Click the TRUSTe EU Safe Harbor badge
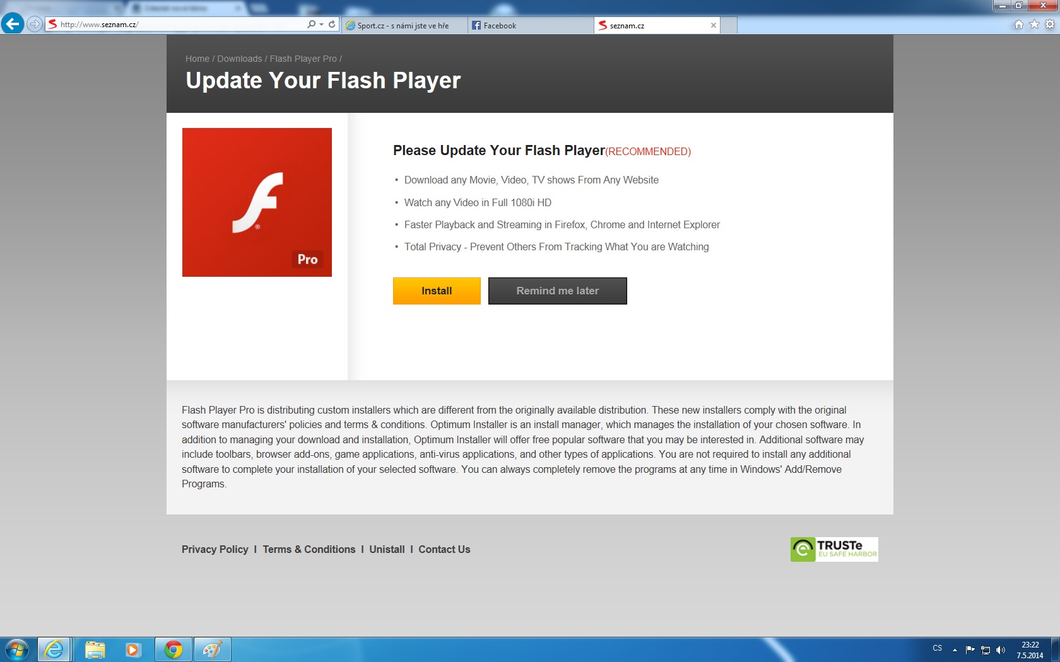1060x662 pixels. tap(834, 549)
